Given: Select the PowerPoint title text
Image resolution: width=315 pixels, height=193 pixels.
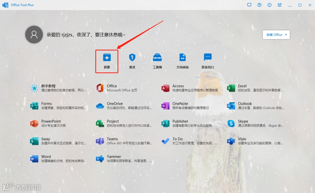Looking at the screenshot, I should coord(51,121).
